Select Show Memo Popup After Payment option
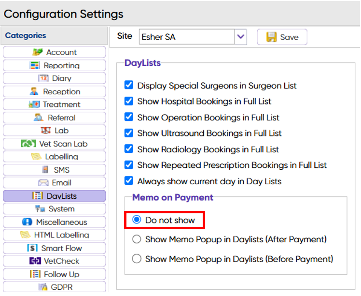Viewport: 361px width, 296px height. (137, 239)
